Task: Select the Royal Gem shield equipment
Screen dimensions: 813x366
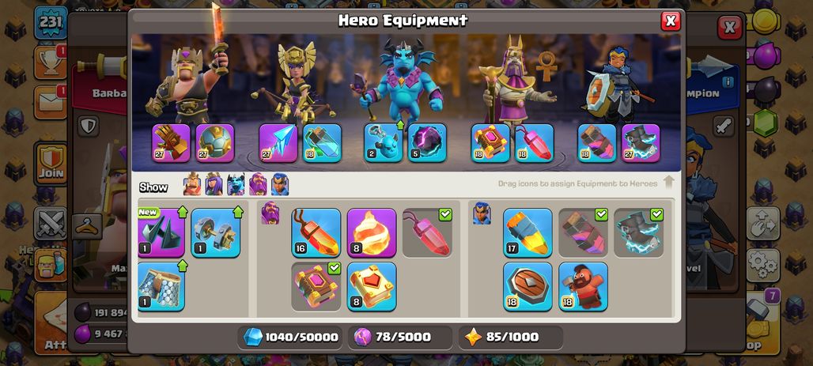Action: click(528, 287)
